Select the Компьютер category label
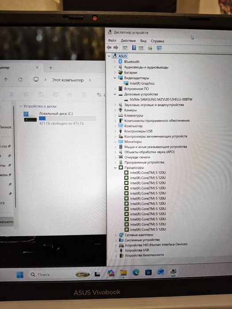The height and width of the screenshot is (309, 232). [x=133, y=126]
